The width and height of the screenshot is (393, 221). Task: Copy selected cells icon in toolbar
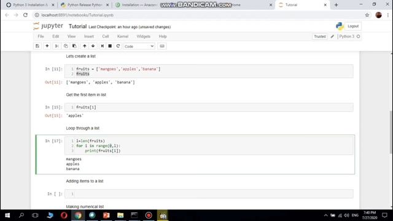coord(66,46)
